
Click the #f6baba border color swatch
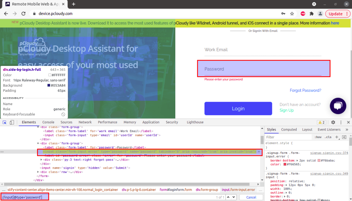pos(319,160)
